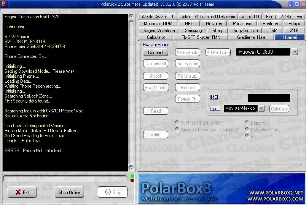Switch to the Samsung tab

193,30
